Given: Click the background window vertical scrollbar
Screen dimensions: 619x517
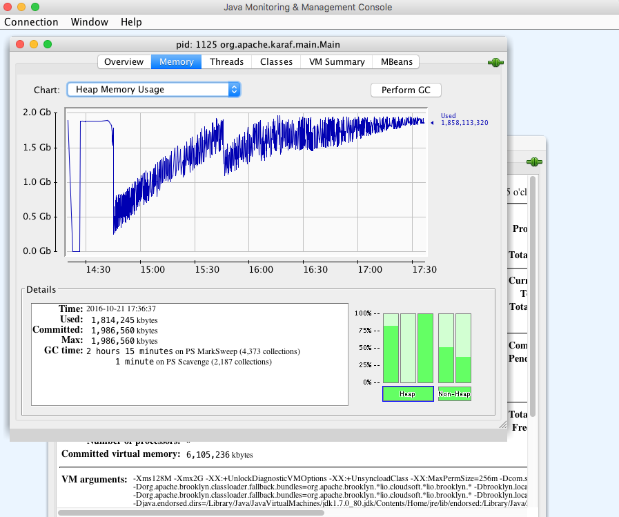Looking at the screenshot, I should click(x=533, y=296).
